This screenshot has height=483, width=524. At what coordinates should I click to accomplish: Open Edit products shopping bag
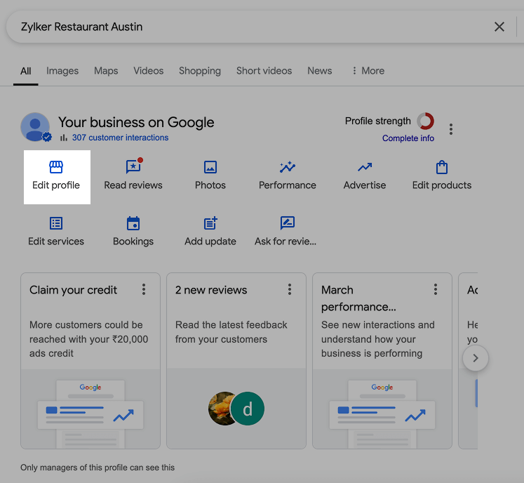(442, 176)
